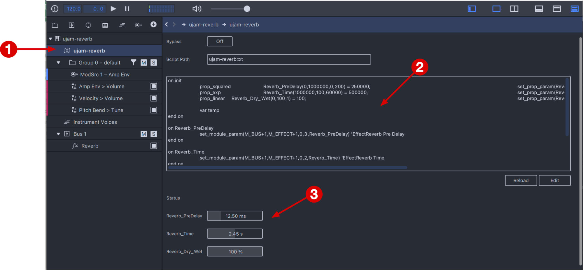Set the master volume slider knob

247,9
